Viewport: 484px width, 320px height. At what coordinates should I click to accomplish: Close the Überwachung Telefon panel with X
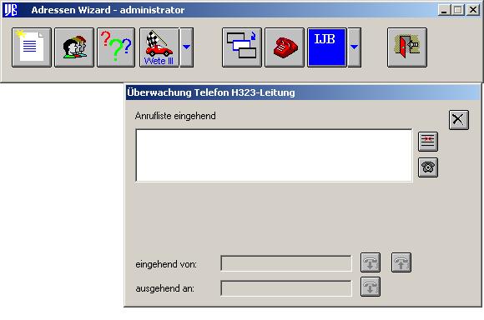[x=459, y=120]
